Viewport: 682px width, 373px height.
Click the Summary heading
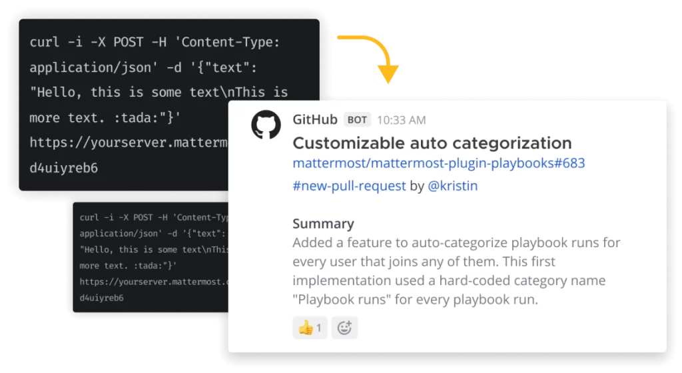coord(323,223)
